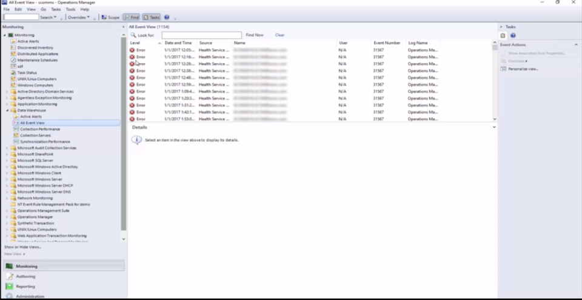
Task: Click the Look for input field
Action: [x=201, y=35]
